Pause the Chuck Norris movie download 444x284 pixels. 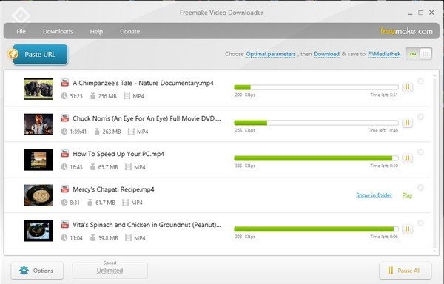pyautogui.click(x=407, y=123)
